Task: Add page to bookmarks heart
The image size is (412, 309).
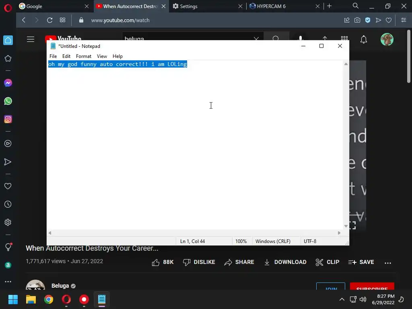Action: [x=389, y=20]
